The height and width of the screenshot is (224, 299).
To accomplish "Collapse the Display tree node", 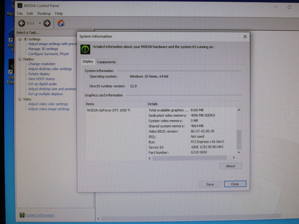I will click(20, 59).
